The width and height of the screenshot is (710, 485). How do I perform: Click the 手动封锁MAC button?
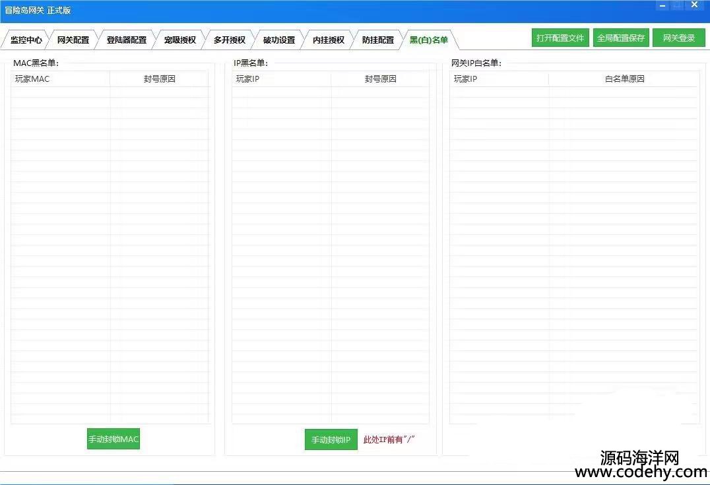point(113,439)
